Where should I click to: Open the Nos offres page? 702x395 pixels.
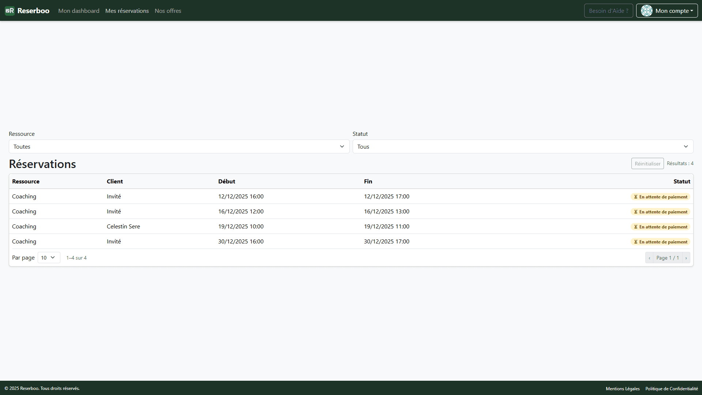coord(168,11)
